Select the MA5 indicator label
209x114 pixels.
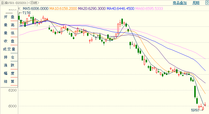(x=36, y=9)
